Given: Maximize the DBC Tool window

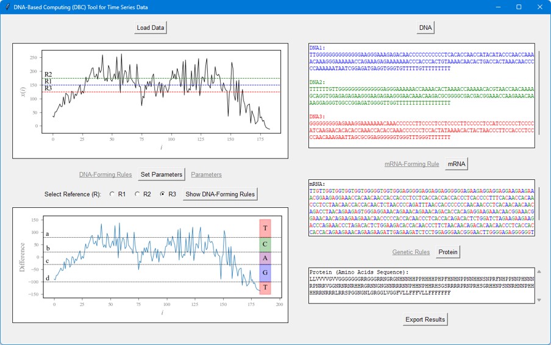Looking at the screenshot, I should 519,7.
